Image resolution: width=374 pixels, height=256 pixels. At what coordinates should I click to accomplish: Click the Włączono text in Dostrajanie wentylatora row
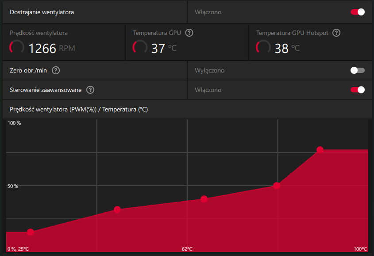click(208, 12)
